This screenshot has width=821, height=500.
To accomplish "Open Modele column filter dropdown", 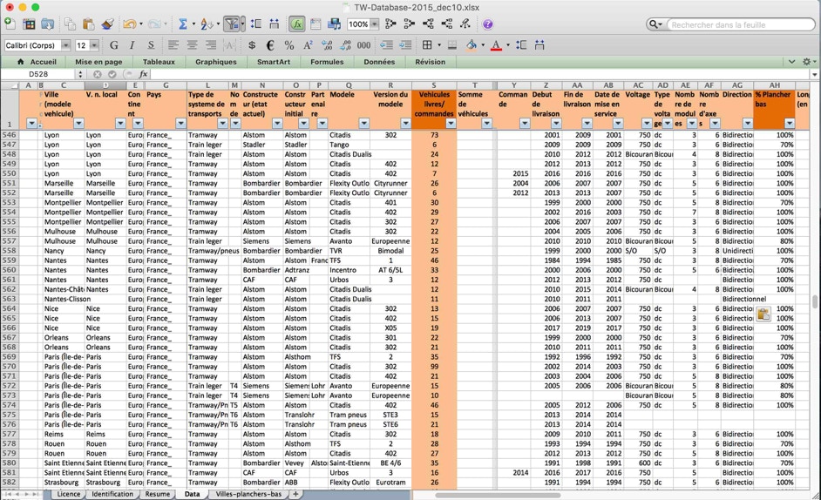I will (364, 124).
